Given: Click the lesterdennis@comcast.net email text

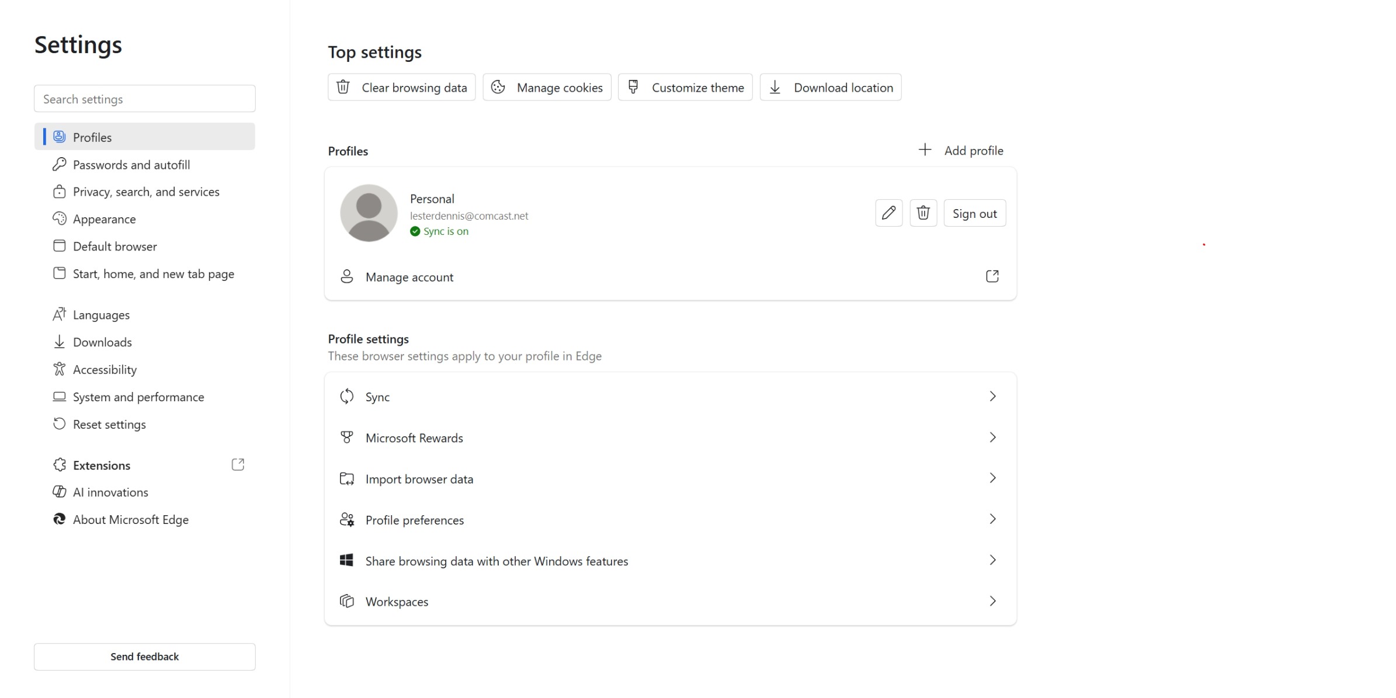Looking at the screenshot, I should click(x=469, y=216).
